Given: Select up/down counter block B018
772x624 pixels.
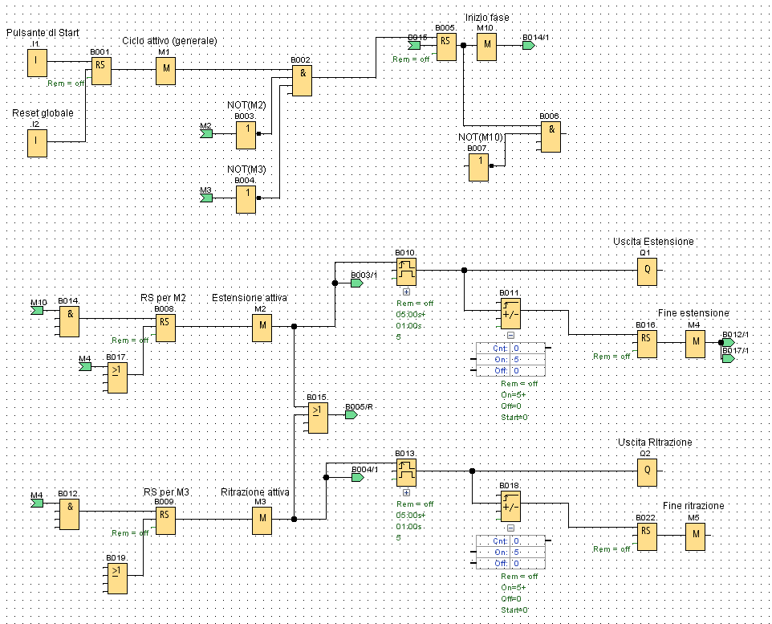Looking at the screenshot, I should (x=510, y=506).
